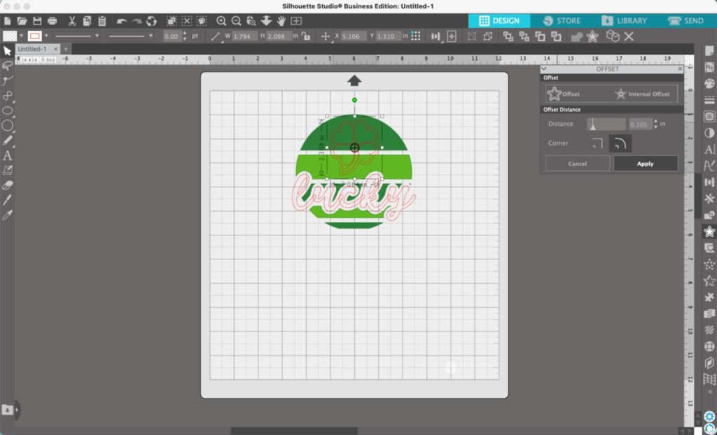Select the sharp Corner style
Viewport: 717px width, 435px height.
coord(597,143)
